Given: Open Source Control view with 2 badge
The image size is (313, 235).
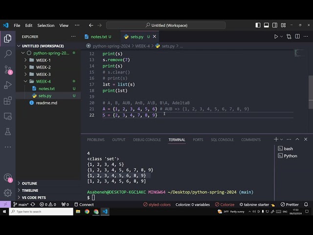Looking at the screenshot, I should pos(8,70).
